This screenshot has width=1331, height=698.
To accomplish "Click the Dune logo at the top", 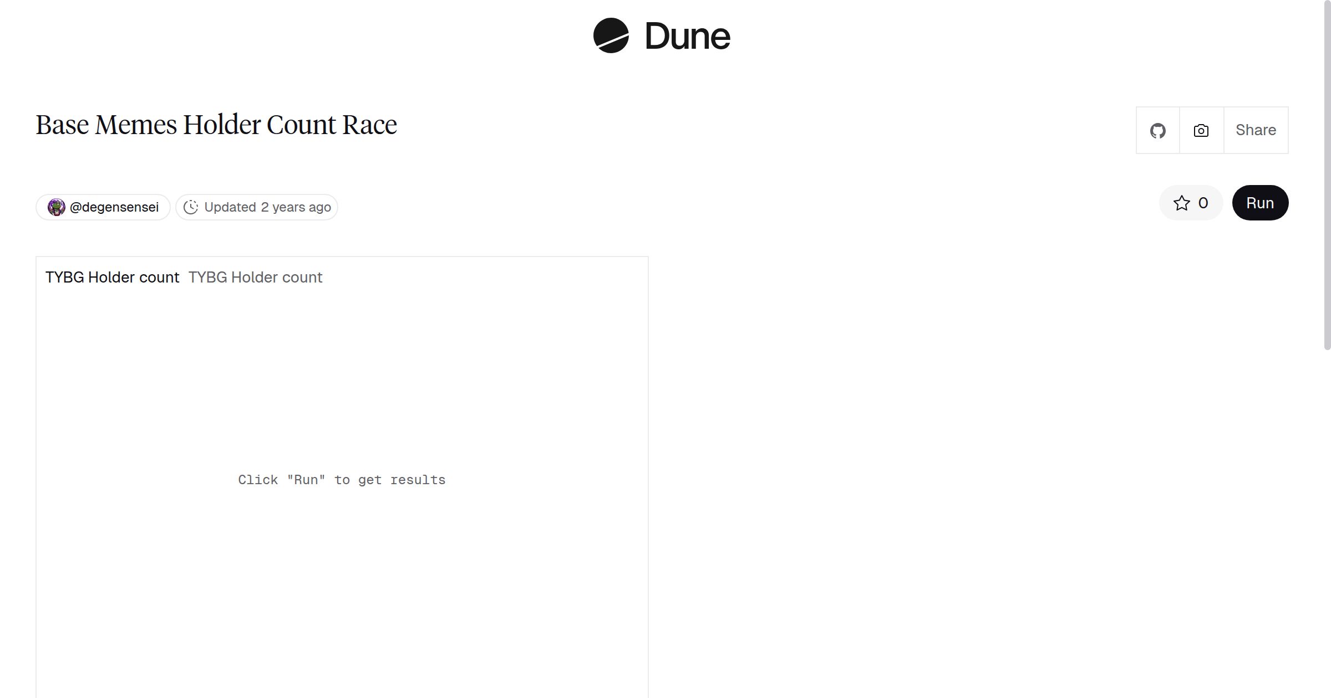I will point(663,36).
